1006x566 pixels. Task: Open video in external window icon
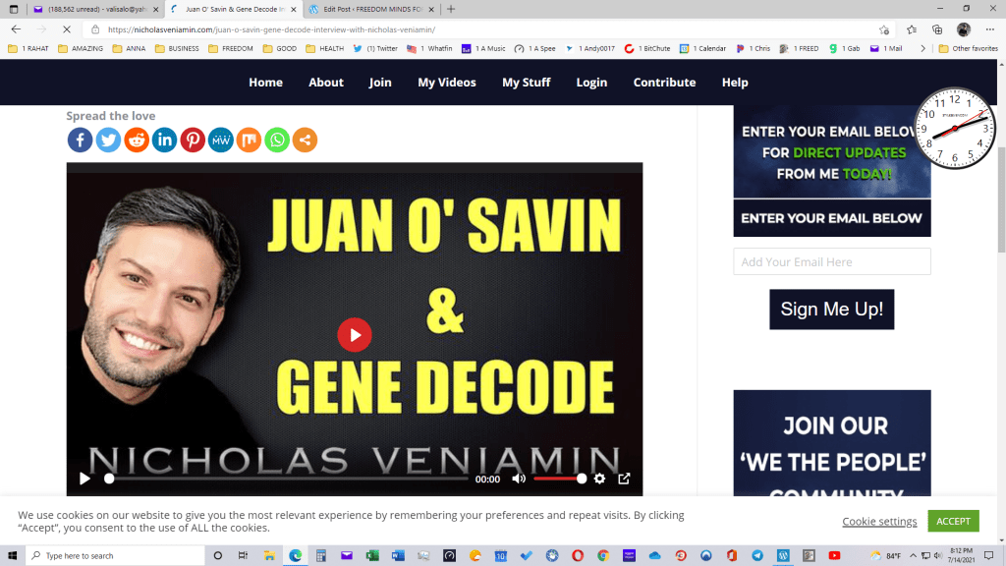pos(624,479)
